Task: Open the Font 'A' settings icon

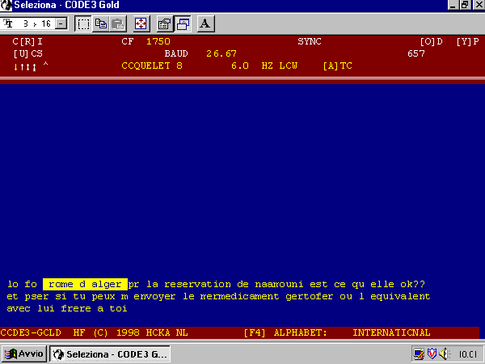Action: pyautogui.click(x=205, y=23)
